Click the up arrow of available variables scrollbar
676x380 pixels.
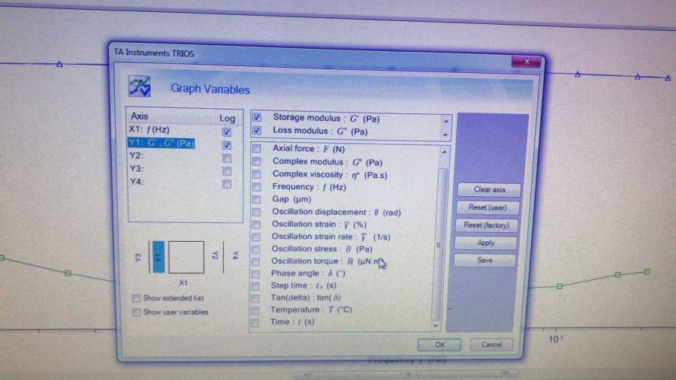tap(444, 152)
